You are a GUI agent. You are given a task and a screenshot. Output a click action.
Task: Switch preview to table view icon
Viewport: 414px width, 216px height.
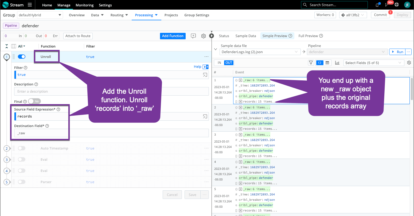(327, 63)
